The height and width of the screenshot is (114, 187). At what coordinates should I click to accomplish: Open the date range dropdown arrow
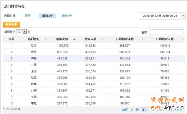[183, 16]
